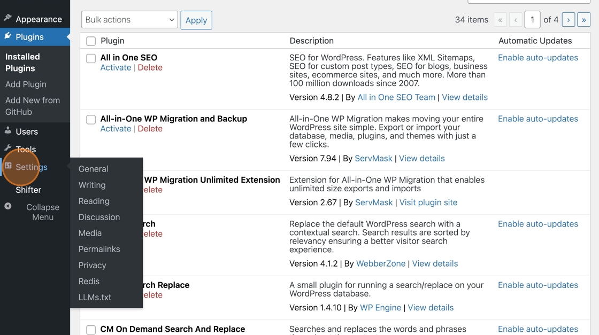The width and height of the screenshot is (599, 335).
Task: Open Reading settings submenu item
Action: coord(94,201)
